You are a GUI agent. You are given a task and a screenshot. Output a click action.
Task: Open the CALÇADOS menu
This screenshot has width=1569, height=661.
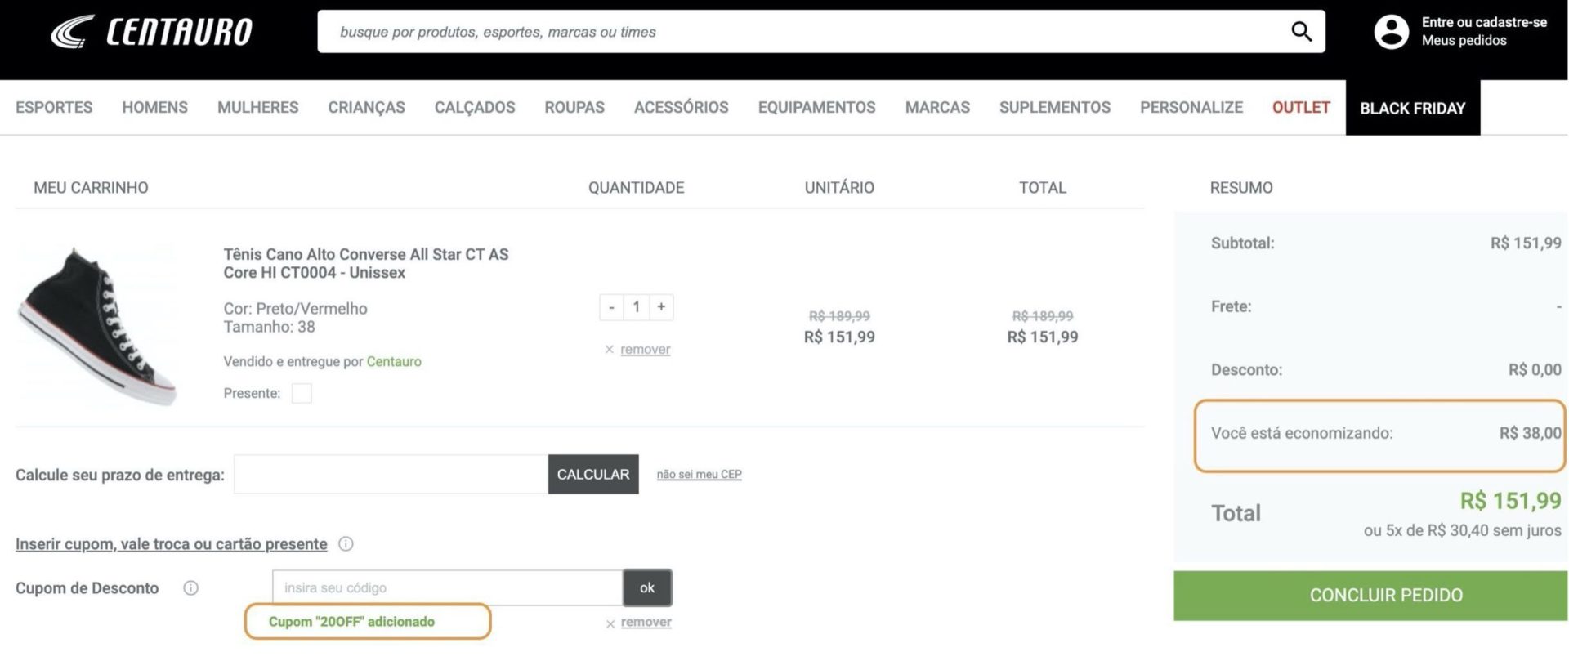coord(475,108)
